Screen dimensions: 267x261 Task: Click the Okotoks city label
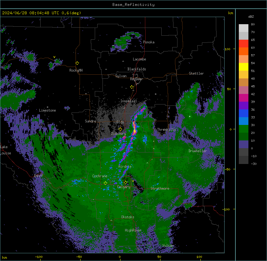coord(128,217)
